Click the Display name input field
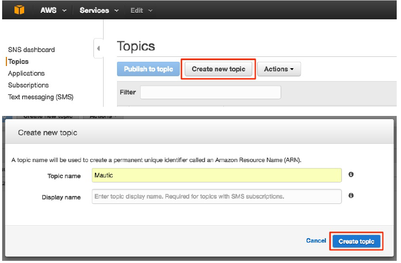The image size is (401, 263). [216, 196]
